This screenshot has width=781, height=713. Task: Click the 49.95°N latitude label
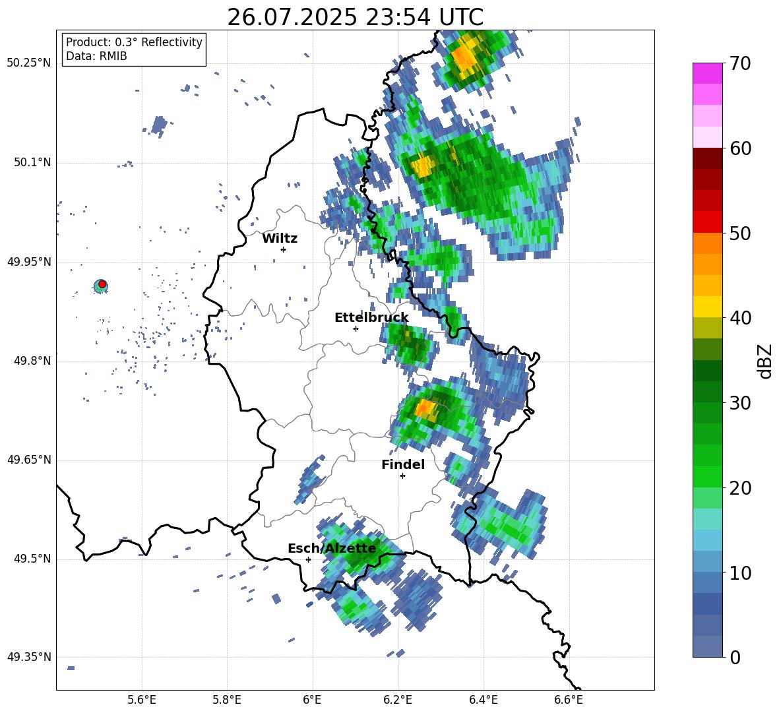[x=29, y=262]
